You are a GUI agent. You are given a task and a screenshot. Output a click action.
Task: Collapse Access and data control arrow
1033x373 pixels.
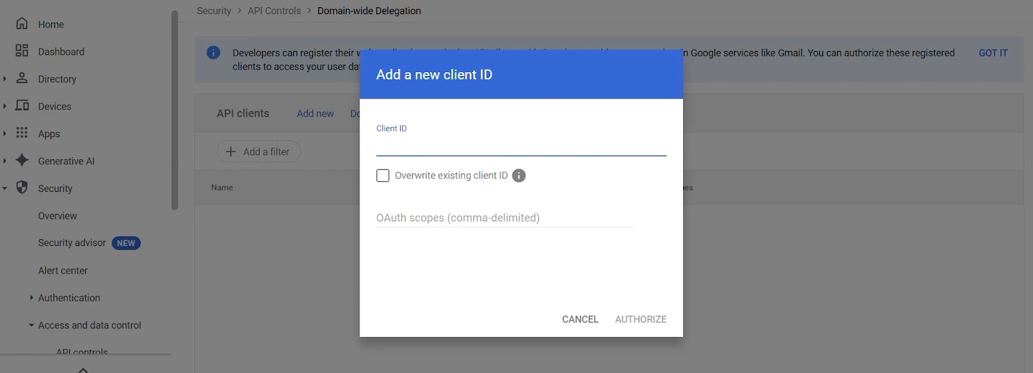click(31, 325)
